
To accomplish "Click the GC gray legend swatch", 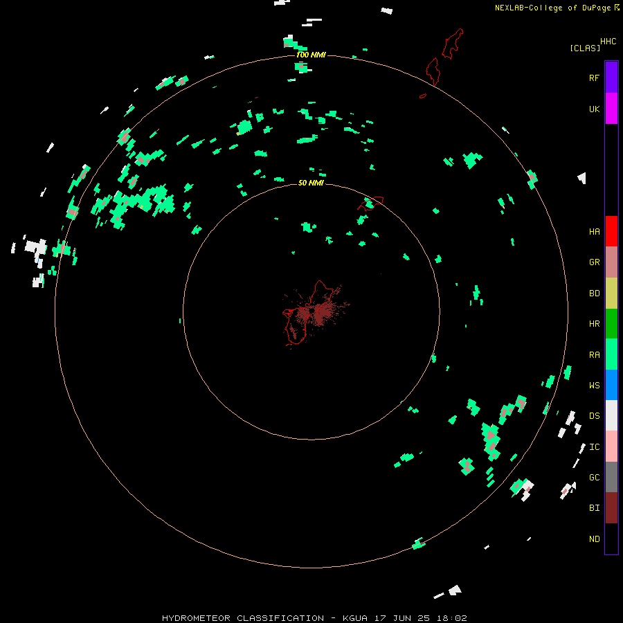I will point(611,477).
